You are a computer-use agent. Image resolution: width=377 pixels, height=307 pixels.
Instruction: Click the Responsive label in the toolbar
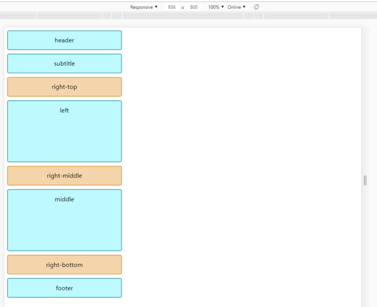pyautogui.click(x=140, y=7)
